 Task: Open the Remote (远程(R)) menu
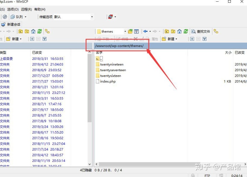[x=26, y=10]
